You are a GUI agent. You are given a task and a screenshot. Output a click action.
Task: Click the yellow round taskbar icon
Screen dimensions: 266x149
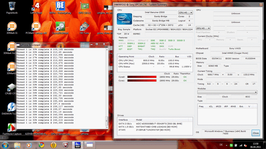(54, 145)
